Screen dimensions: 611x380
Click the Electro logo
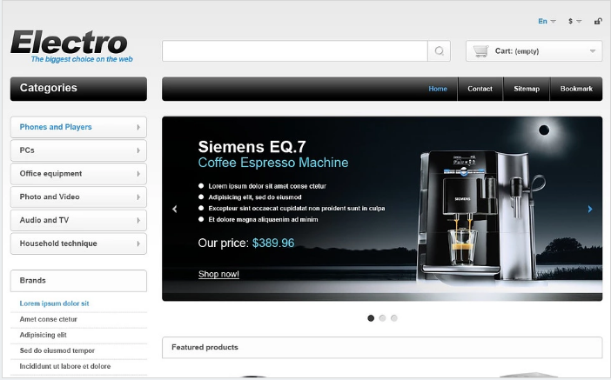[71, 46]
